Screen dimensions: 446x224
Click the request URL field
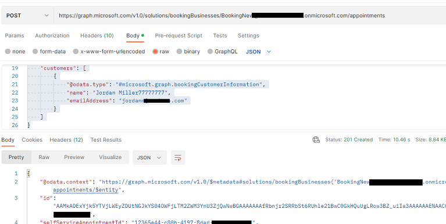click(x=249, y=16)
